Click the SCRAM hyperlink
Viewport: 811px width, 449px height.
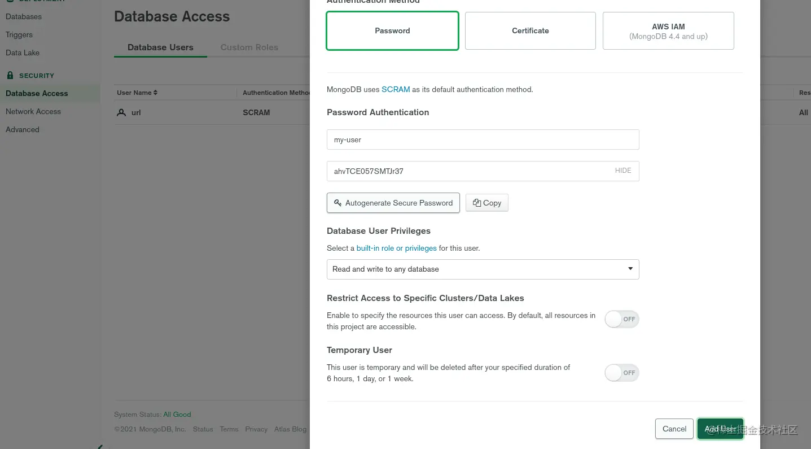396,89
